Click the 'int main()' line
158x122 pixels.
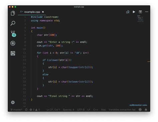point(38,28)
